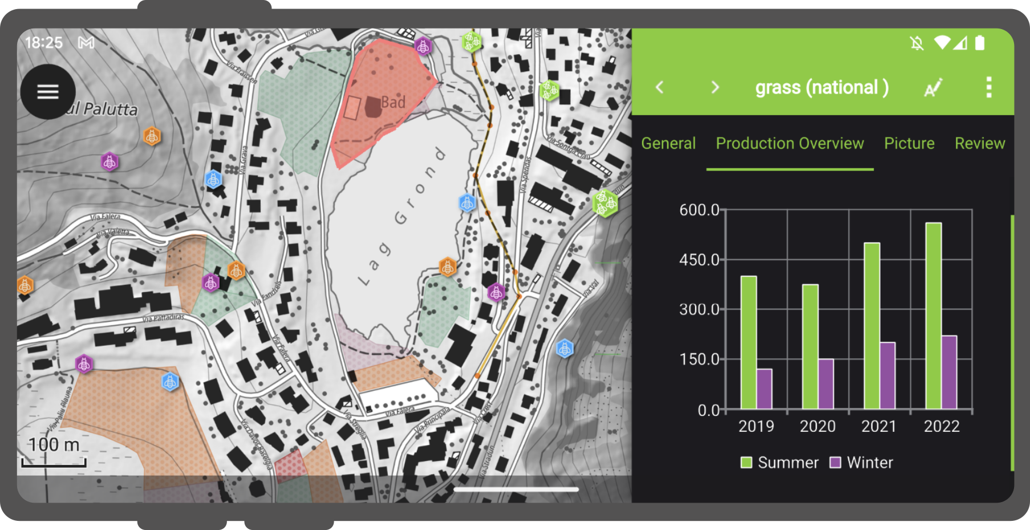Select the large green bee cluster marker
This screenshot has height=530, width=1030.
pyautogui.click(x=604, y=203)
